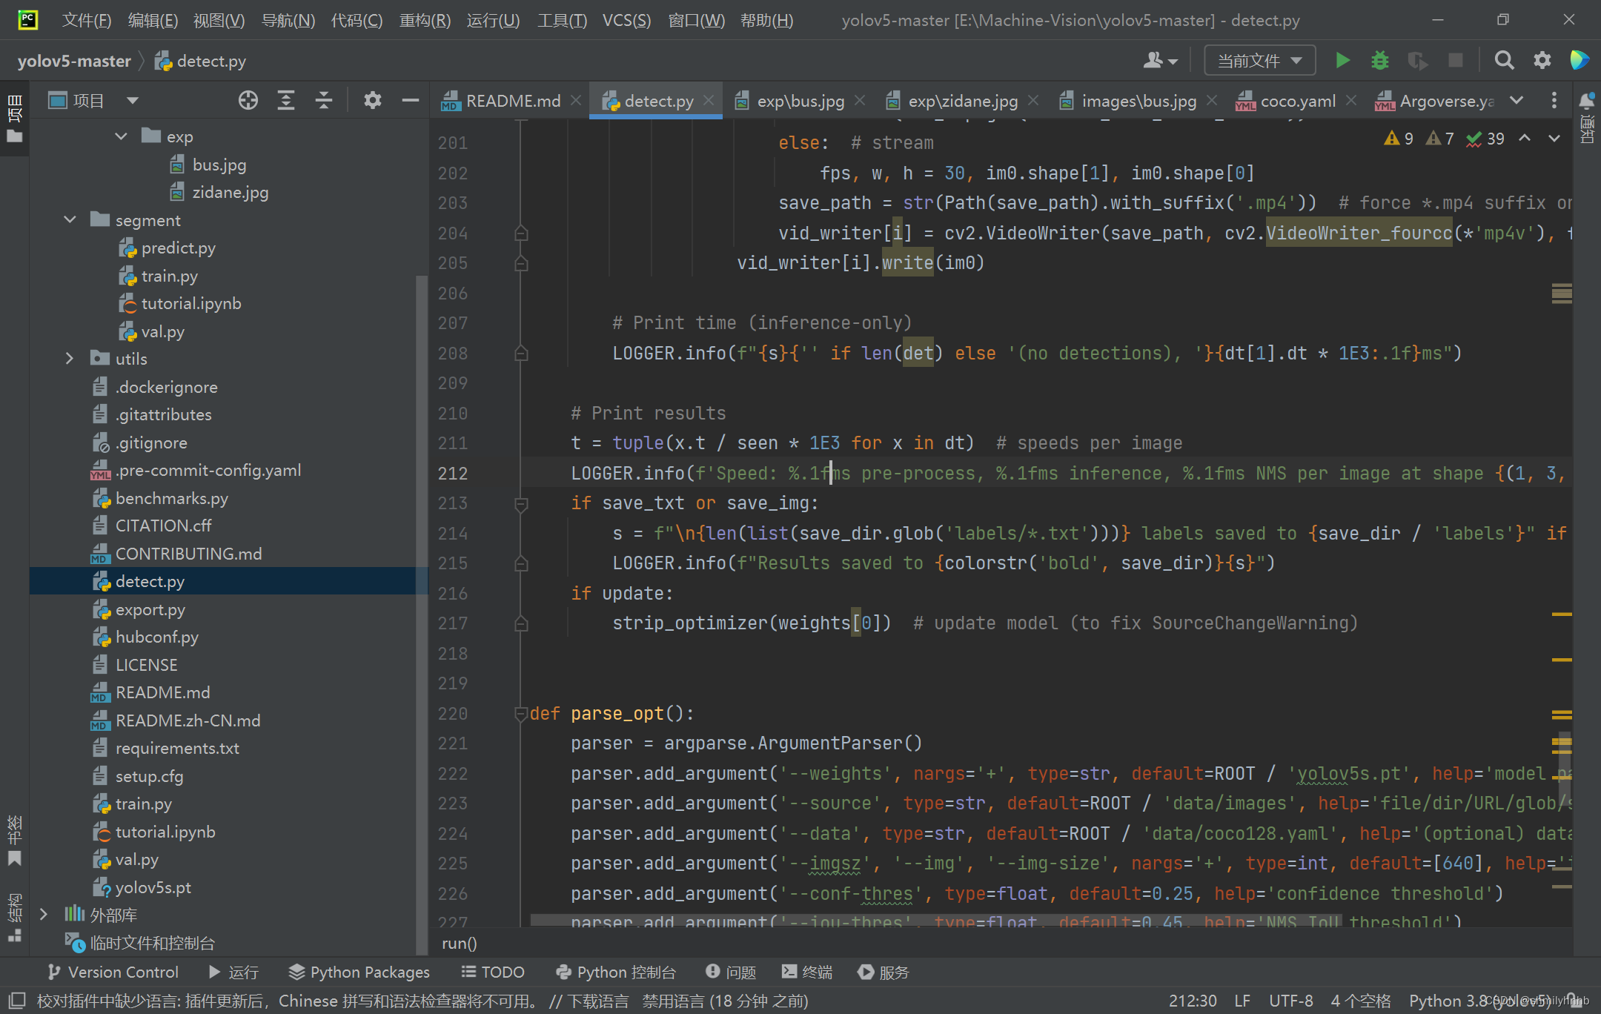
Task: Click the warnings count inspection indicator
Action: click(1399, 139)
